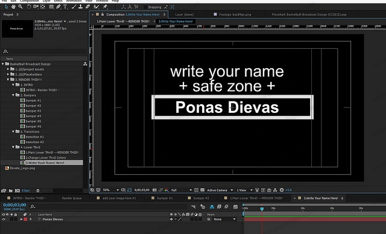Collapse the 3. Transitions folder
The width and height of the screenshot is (386, 234).
coord(13,131)
